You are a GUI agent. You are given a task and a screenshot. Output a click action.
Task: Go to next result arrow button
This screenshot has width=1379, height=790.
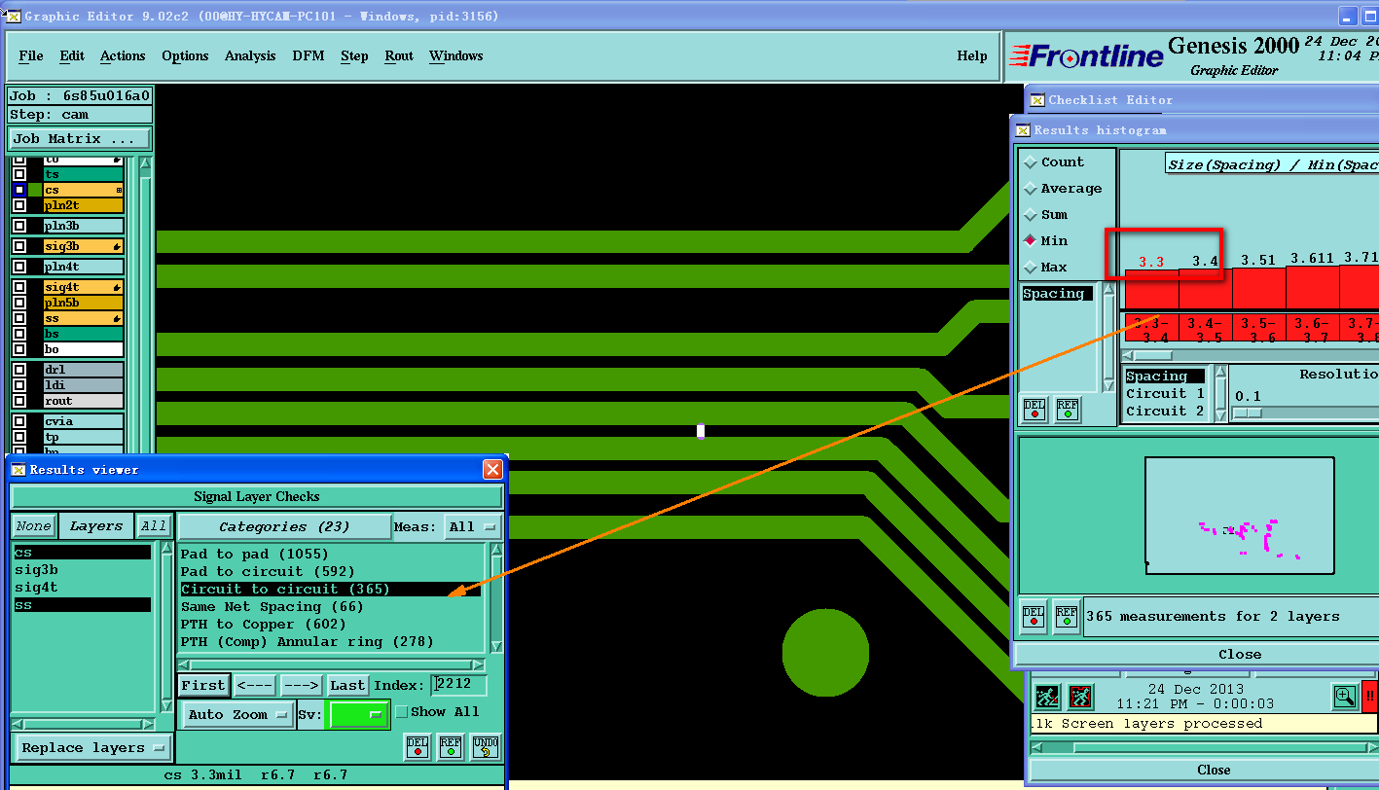(302, 685)
